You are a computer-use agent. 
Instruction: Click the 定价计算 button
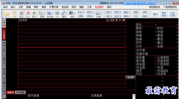point(173,14)
